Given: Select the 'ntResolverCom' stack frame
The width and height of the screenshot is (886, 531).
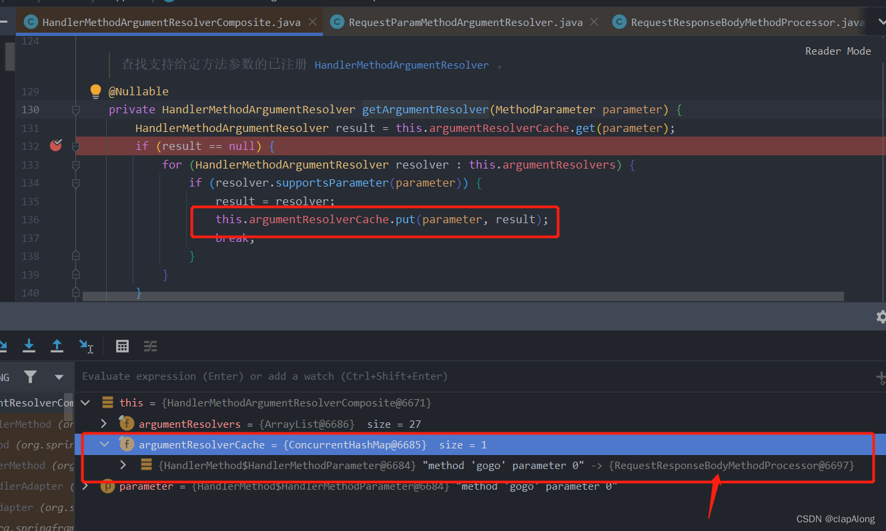Looking at the screenshot, I should click(37, 402).
